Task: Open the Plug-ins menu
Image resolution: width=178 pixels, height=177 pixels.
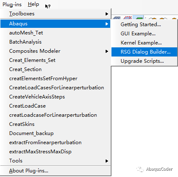Action: [12, 5]
